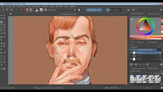Click the foreground gradient swatch in toolbar
The height and width of the screenshot is (92, 163).
26,10
